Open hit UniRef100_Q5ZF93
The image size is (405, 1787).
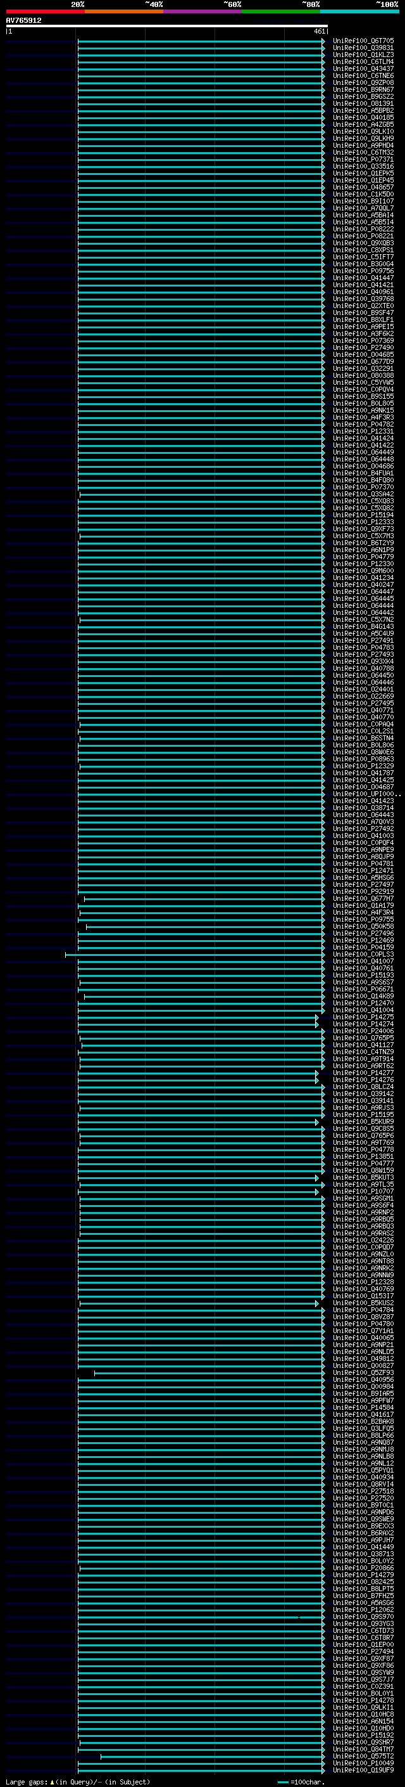coord(363,1373)
